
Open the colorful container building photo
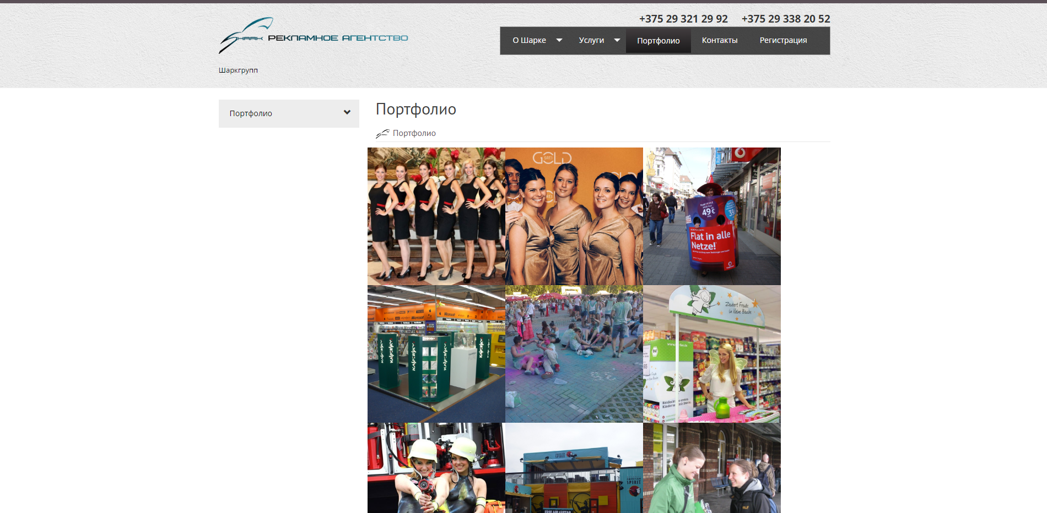tap(574, 468)
